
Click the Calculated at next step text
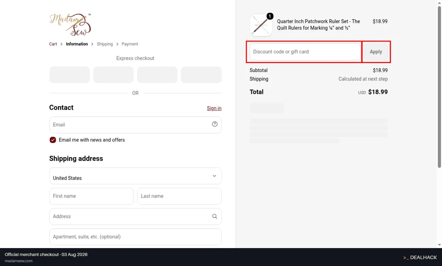363,79
